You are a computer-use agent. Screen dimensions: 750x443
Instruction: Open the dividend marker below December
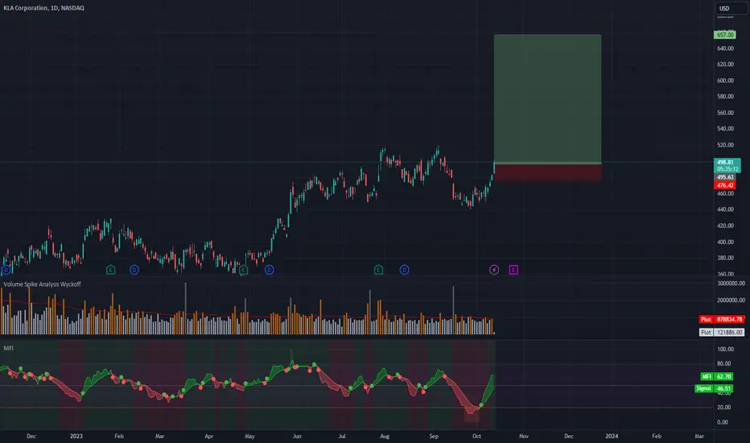[6, 270]
